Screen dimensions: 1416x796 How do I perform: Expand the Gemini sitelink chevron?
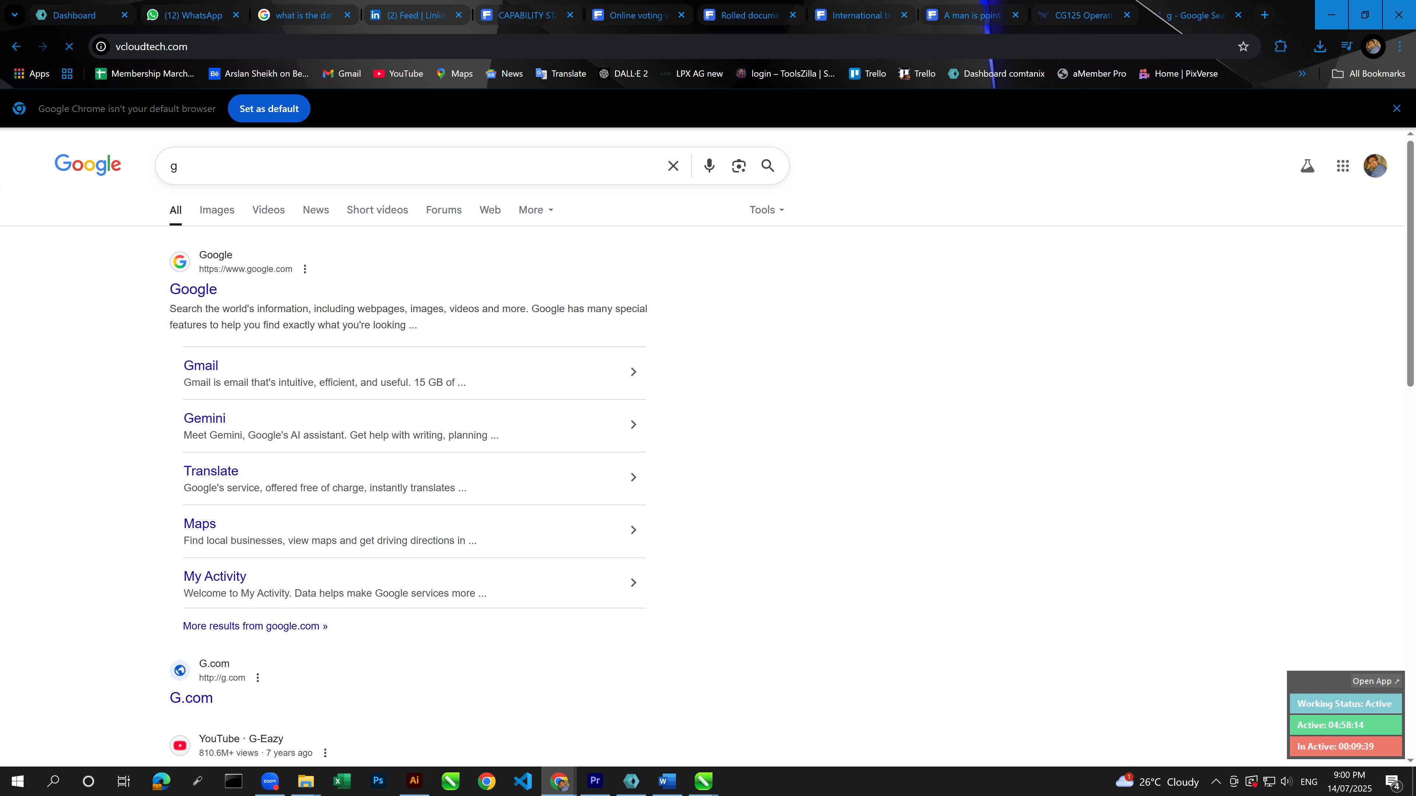pyautogui.click(x=633, y=425)
